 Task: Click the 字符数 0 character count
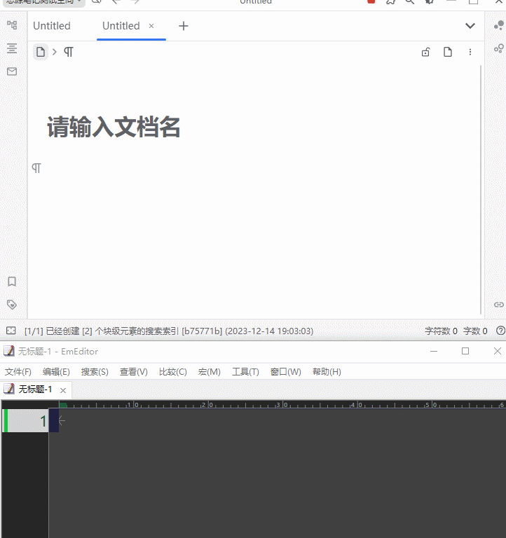(x=441, y=331)
